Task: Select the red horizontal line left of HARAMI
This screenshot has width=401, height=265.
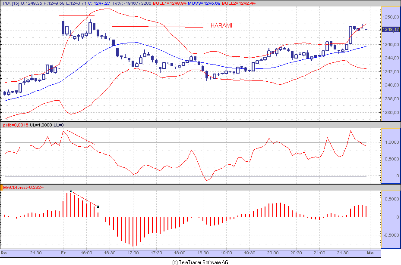Action: 149,27
